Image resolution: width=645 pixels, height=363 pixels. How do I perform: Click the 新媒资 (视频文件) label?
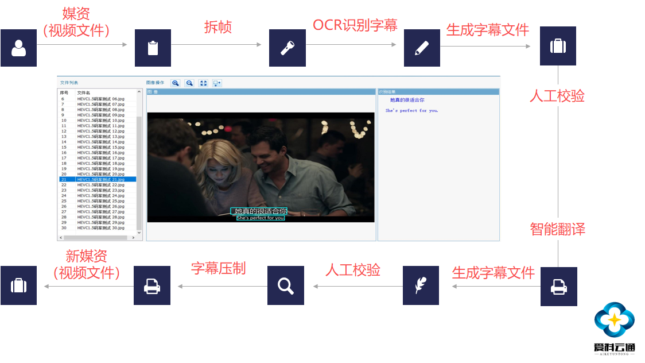pyautogui.click(x=87, y=264)
